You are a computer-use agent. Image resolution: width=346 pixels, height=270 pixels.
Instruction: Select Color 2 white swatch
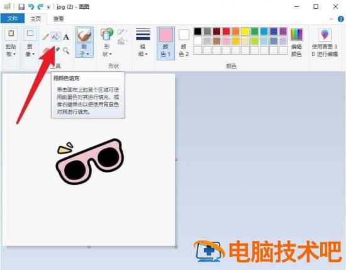point(184,35)
